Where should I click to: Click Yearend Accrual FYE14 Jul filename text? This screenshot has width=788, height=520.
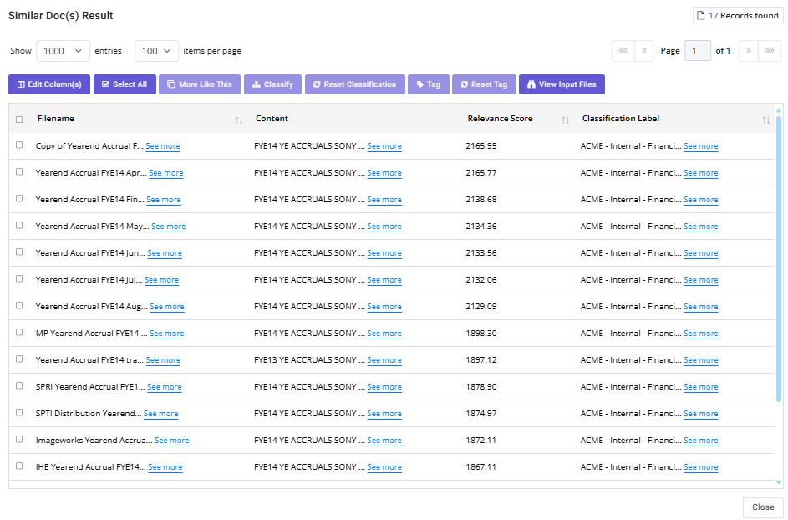click(89, 280)
